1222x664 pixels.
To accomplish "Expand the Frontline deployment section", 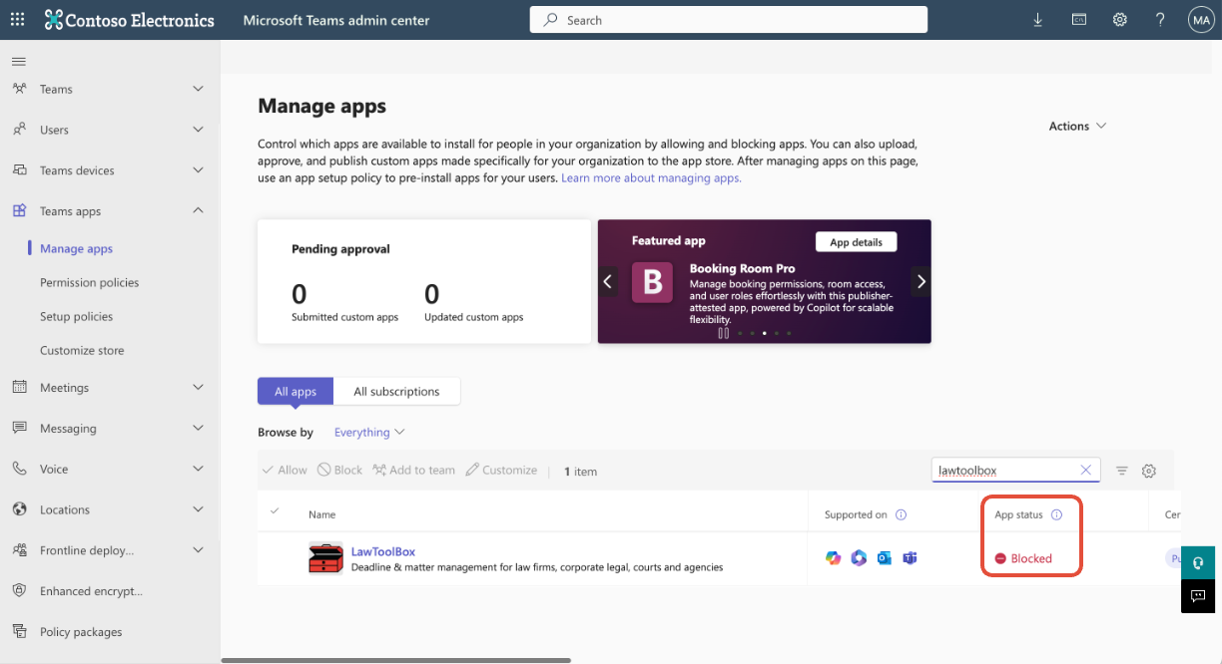I will click(198, 550).
